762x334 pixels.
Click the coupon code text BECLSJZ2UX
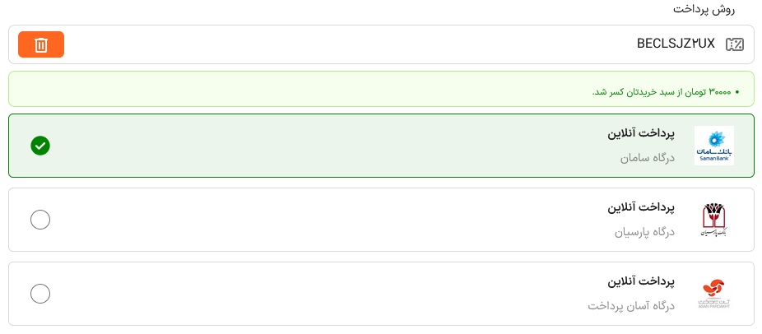(676, 44)
